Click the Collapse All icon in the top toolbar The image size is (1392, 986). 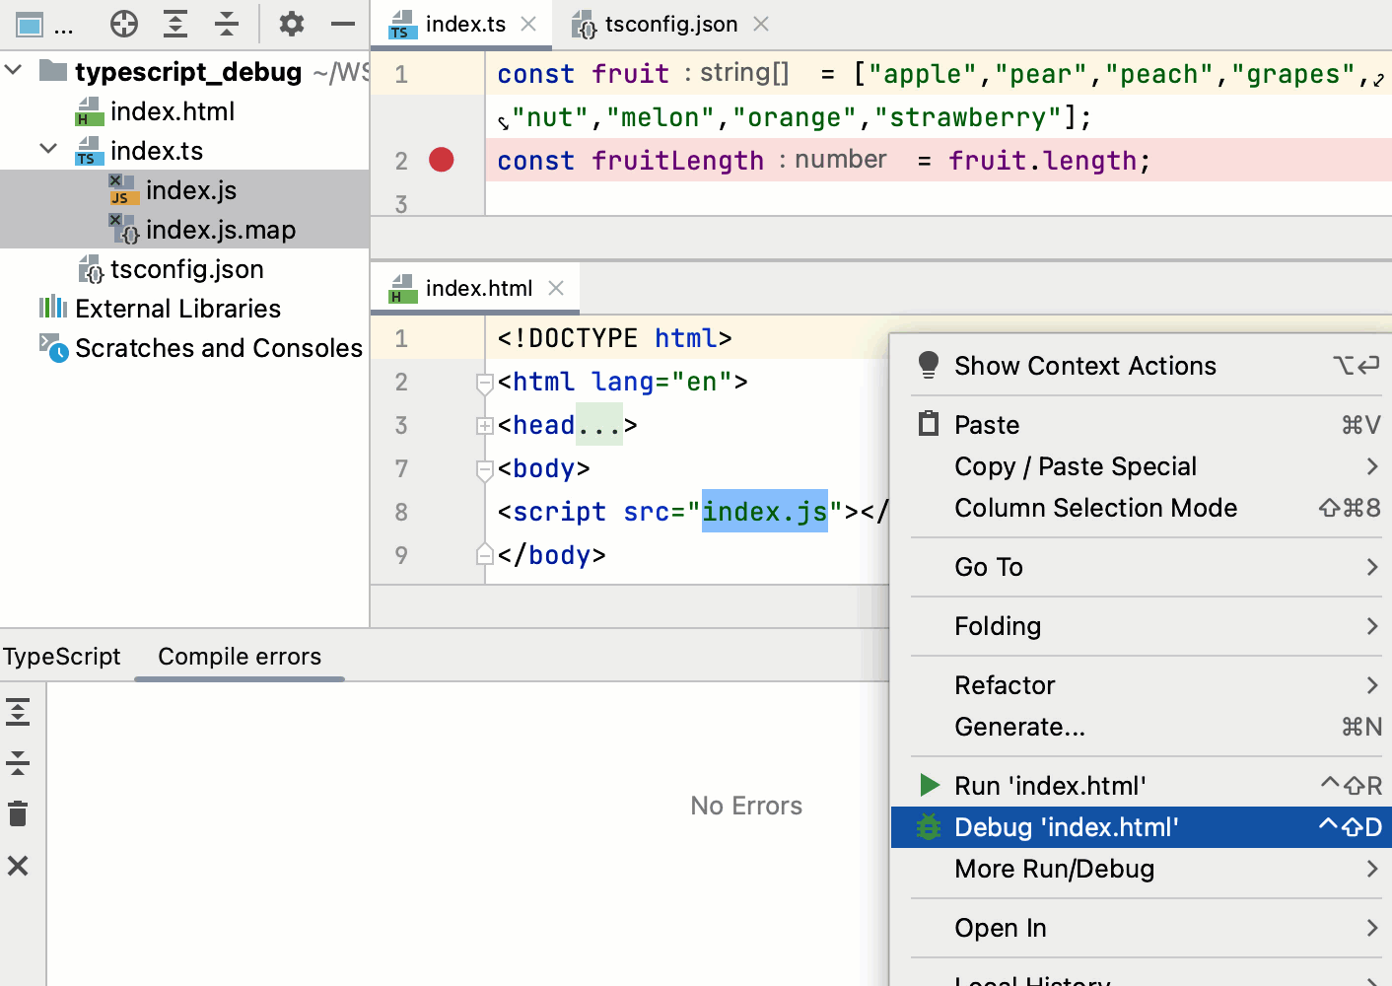click(x=227, y=25)
